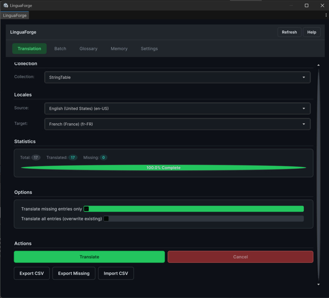Click the Refresh button
This screenshot has height=298, width=329.
click(x=289, y=32)
